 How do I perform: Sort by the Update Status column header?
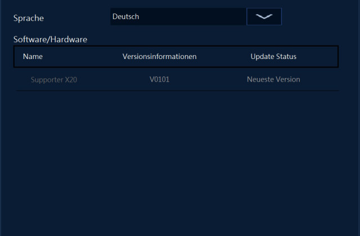273,57
